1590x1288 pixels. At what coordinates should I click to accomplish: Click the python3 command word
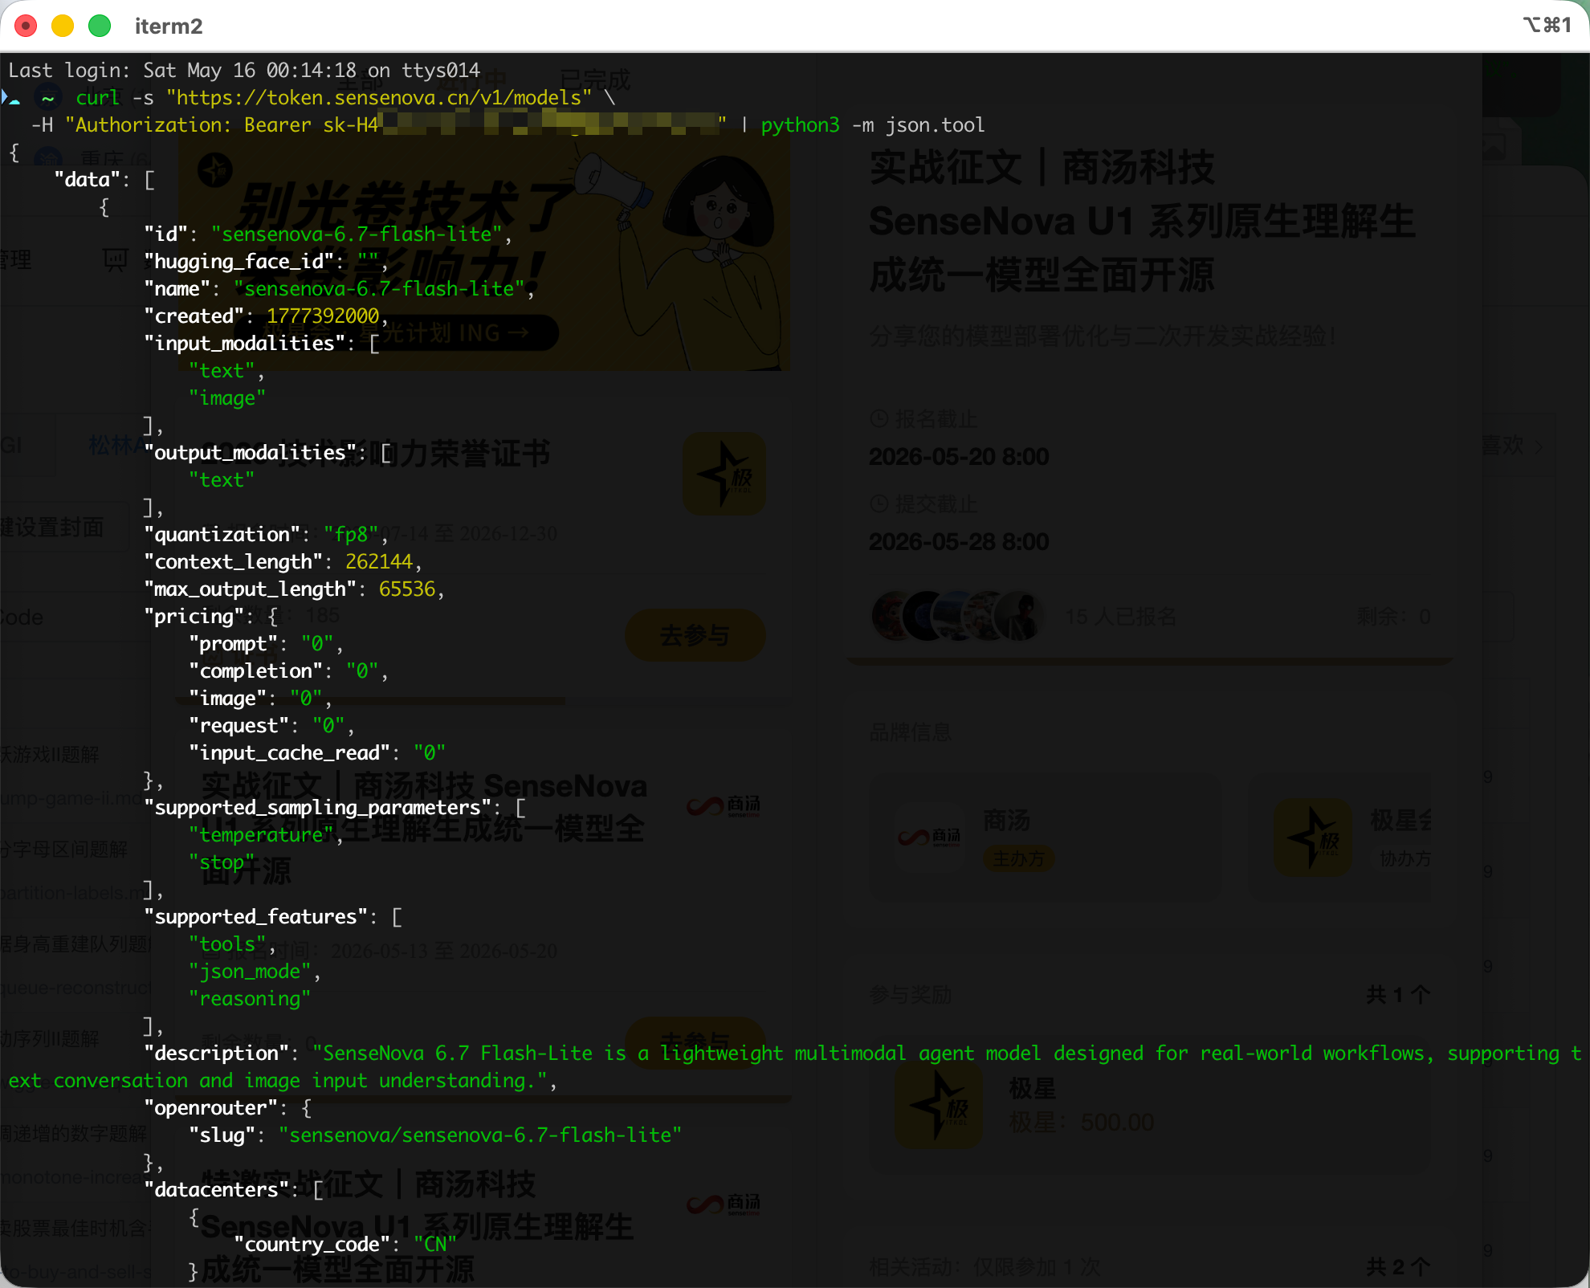click(x=800, y=125)
